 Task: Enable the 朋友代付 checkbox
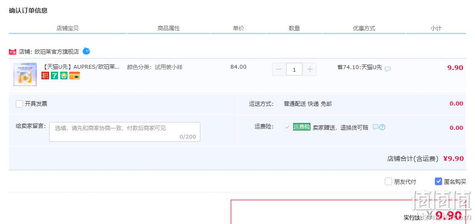[388, 182]
